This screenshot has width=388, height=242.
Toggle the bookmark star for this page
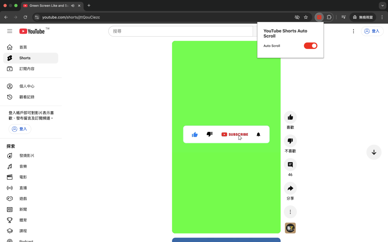[x=306, y=17]
